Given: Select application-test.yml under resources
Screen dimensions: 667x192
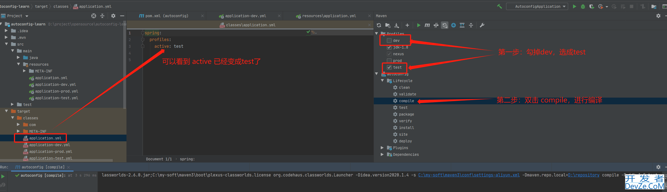Looking at the screenshot, I should tap(56, 98).
